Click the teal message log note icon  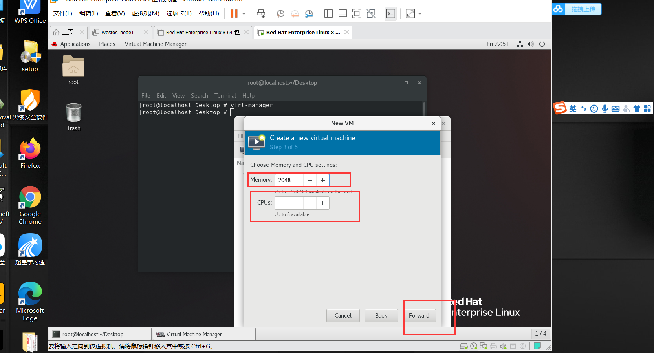click(537, 346)
